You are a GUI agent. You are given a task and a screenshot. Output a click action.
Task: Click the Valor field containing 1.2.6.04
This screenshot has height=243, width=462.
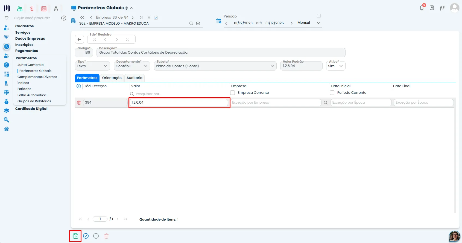click(x=179, y=103)
